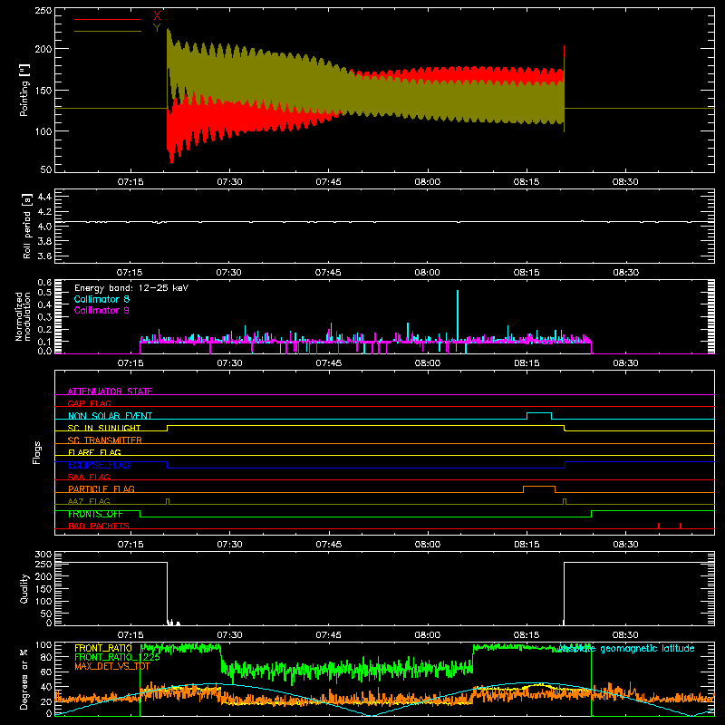Click the red X legend line
Viewport: 725px width, 725px height.
108,19
